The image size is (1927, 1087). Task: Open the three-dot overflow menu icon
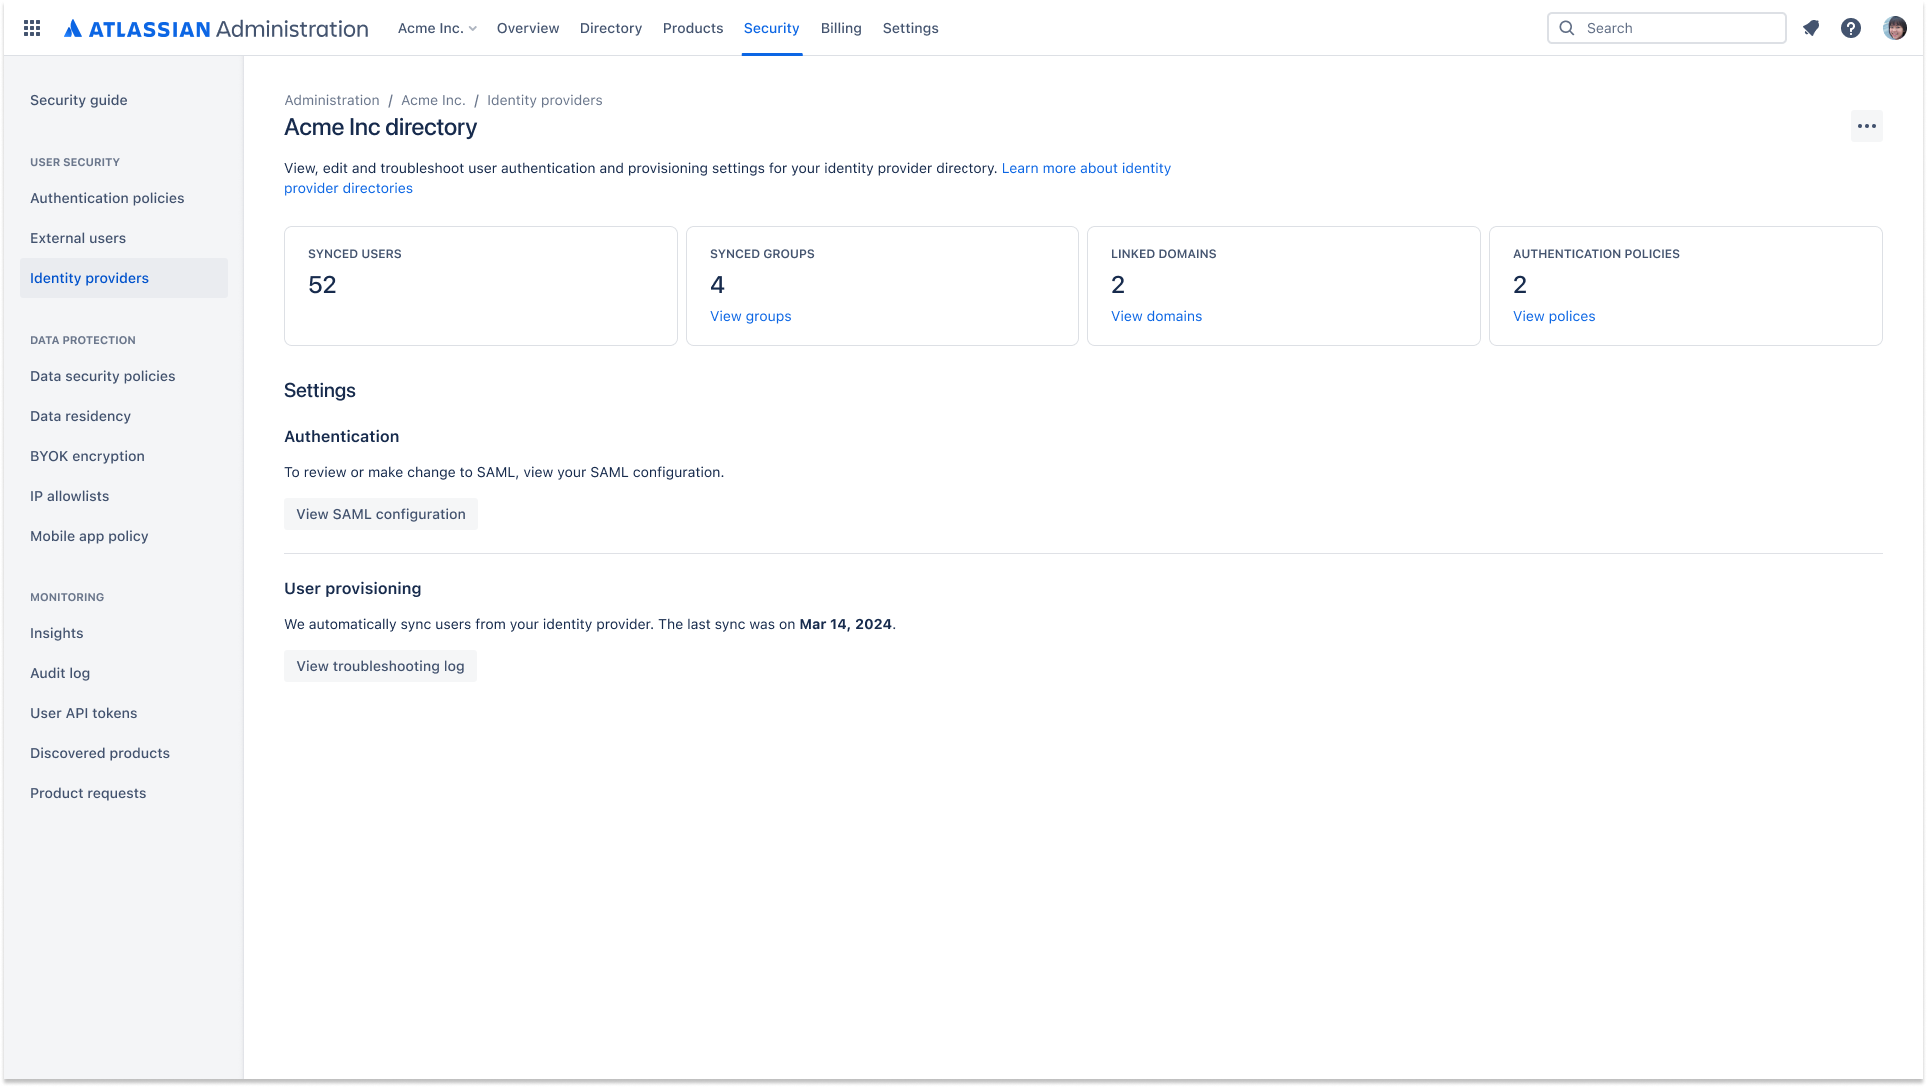coord(1867,126)
